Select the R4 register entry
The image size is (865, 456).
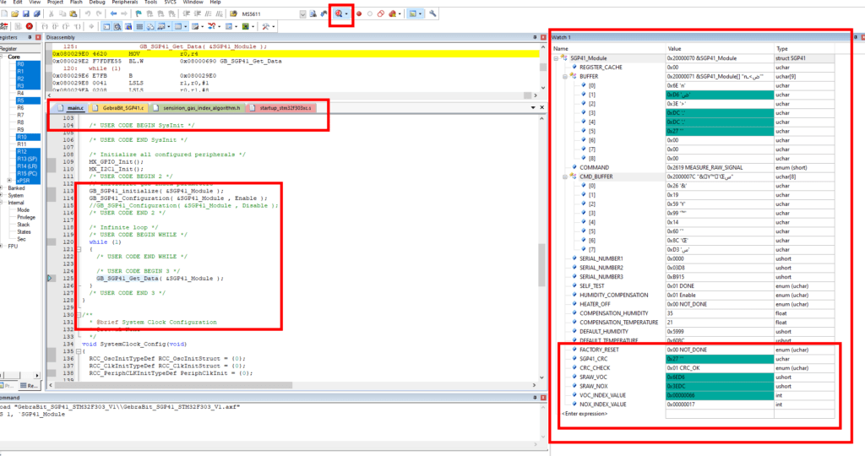[x=20, y=93]
